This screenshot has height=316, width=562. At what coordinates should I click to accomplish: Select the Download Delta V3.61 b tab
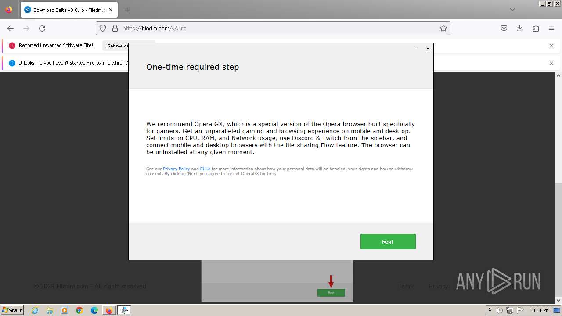point(69,10)
